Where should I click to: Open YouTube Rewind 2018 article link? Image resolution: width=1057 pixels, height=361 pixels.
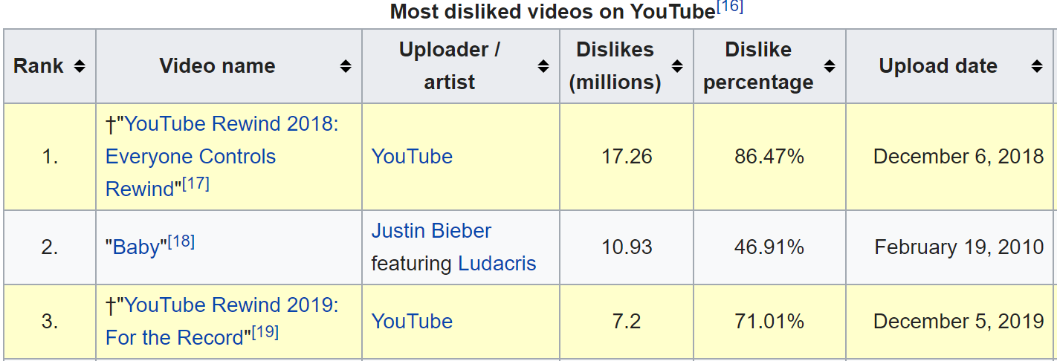222,156
